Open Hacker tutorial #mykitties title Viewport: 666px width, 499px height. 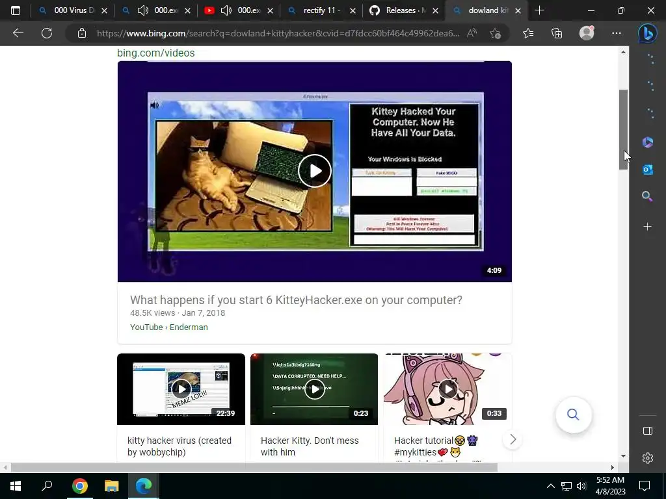coord(436,446)
